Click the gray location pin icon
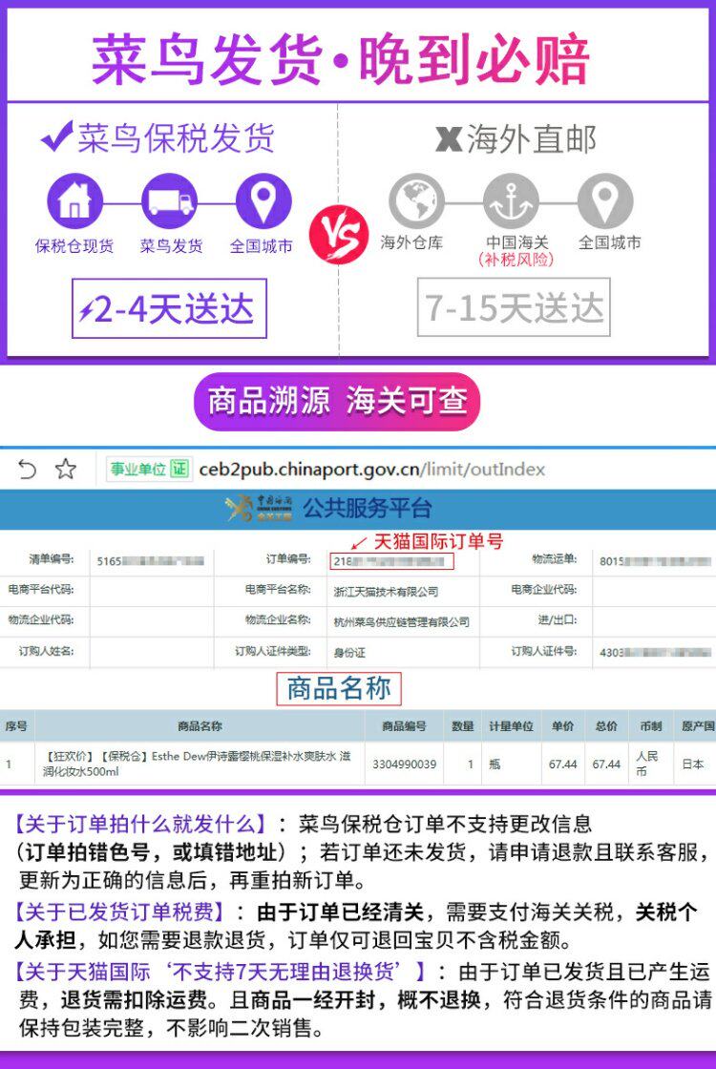 coord(605,201)
